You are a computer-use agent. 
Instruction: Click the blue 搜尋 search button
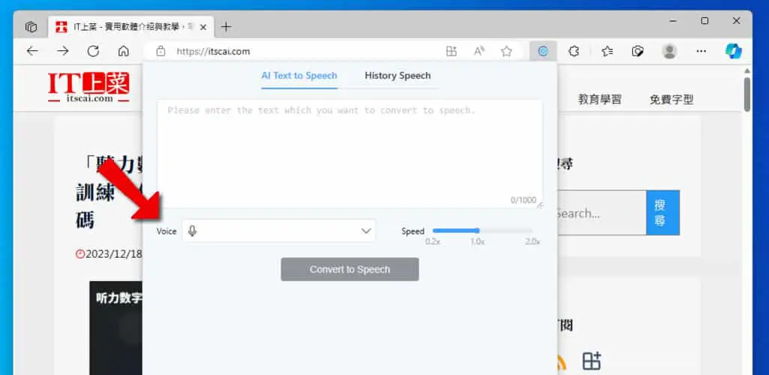(662, 213)
